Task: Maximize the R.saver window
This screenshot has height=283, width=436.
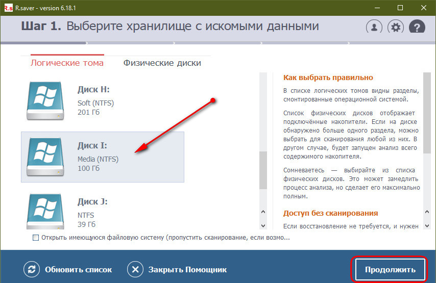Action: click(x=400, y=8)
